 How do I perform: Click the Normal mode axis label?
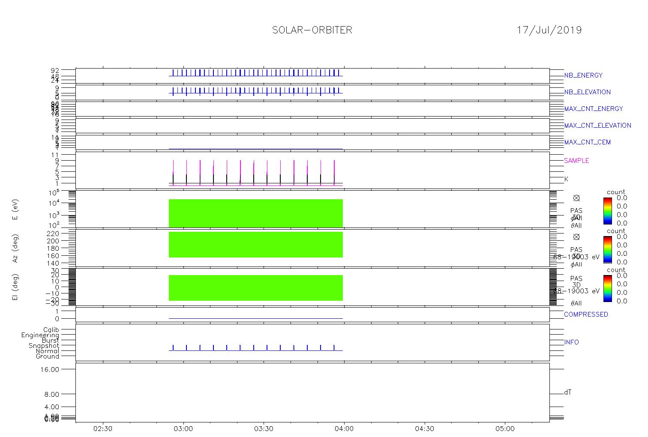pyautogui.click(x=48, y=351)
